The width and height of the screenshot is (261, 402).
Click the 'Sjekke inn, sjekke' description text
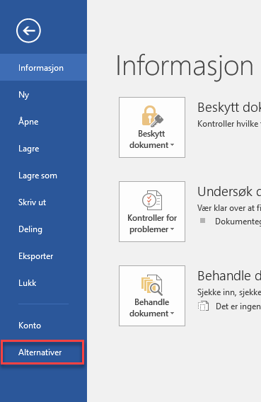[229, 292]
